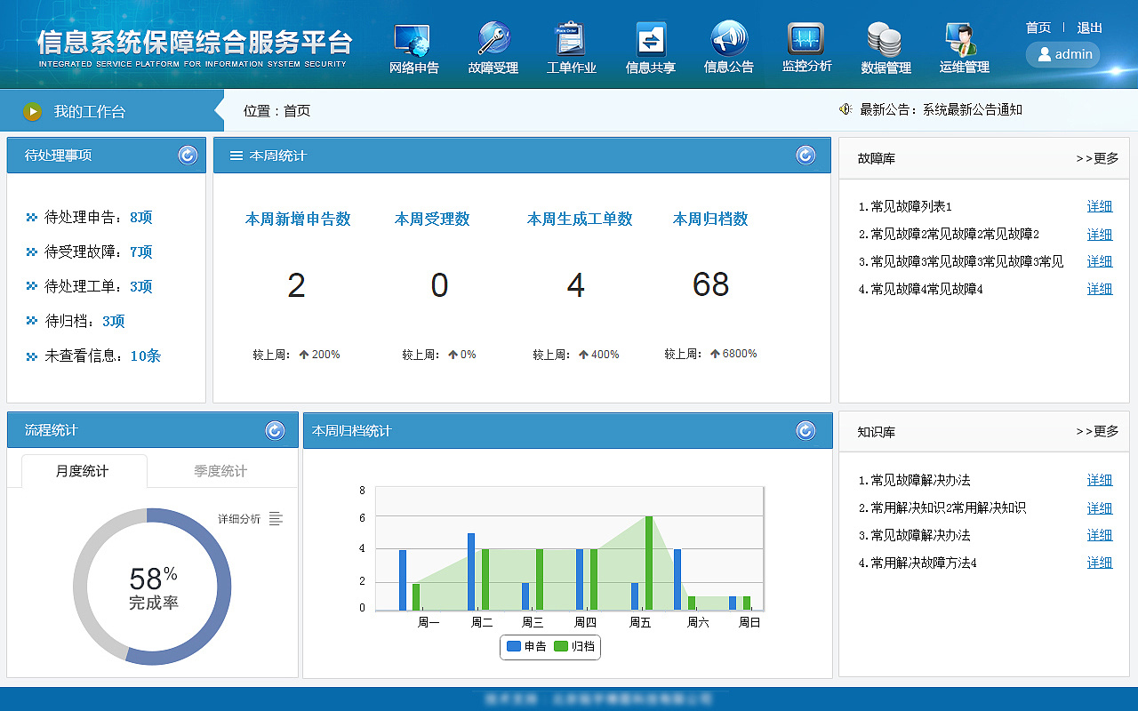
Task: Open 详细 for 2.常用解决知识2 entry
Action: pos(1100,508)
